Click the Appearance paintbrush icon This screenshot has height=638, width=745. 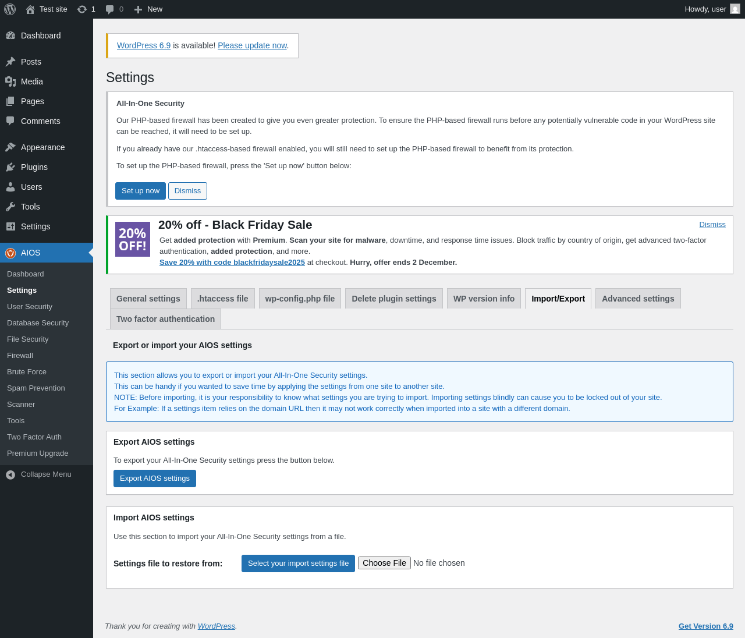[x=10, y=147]
